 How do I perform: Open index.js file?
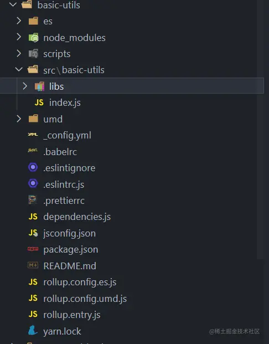(65, 102)
